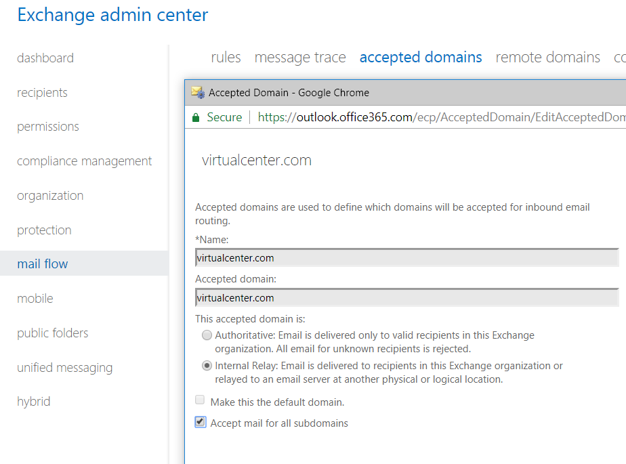Viewport: 626px width, 464px height.
Task: Go to dashboard in the sidebar
Action: 45,58
